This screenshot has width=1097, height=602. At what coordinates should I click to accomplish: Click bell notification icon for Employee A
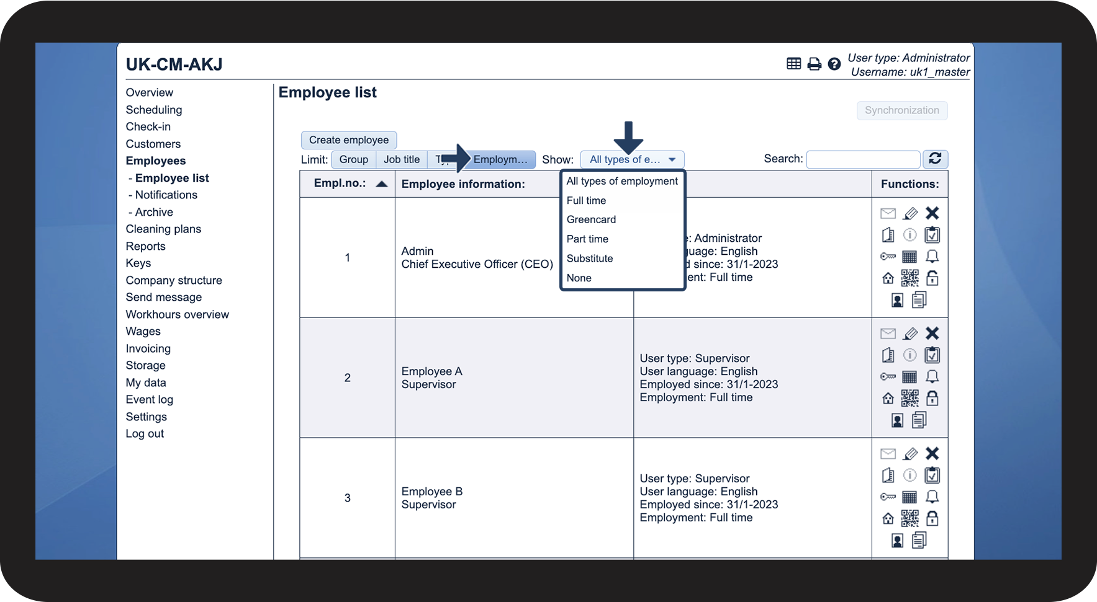tap(932, 376)
